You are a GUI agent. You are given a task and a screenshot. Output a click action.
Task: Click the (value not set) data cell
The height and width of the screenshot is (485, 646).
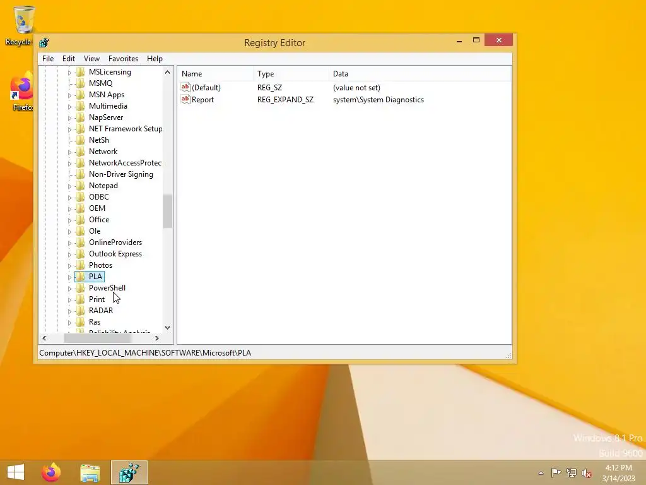[356, 87]
